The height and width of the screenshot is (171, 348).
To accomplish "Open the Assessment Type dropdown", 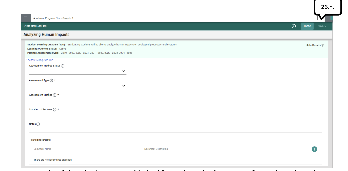I will click(123, 85).
